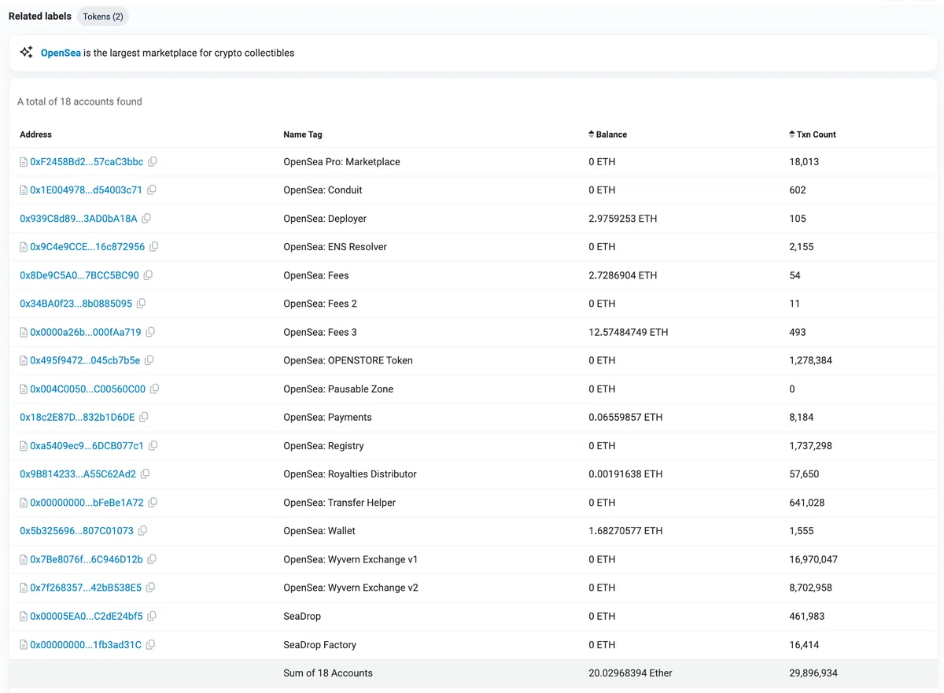The height and width of the screenshot is (693, 944).
Task: Open address 0x7Be8076f...6C946D12b
Action: click(87, 559)
